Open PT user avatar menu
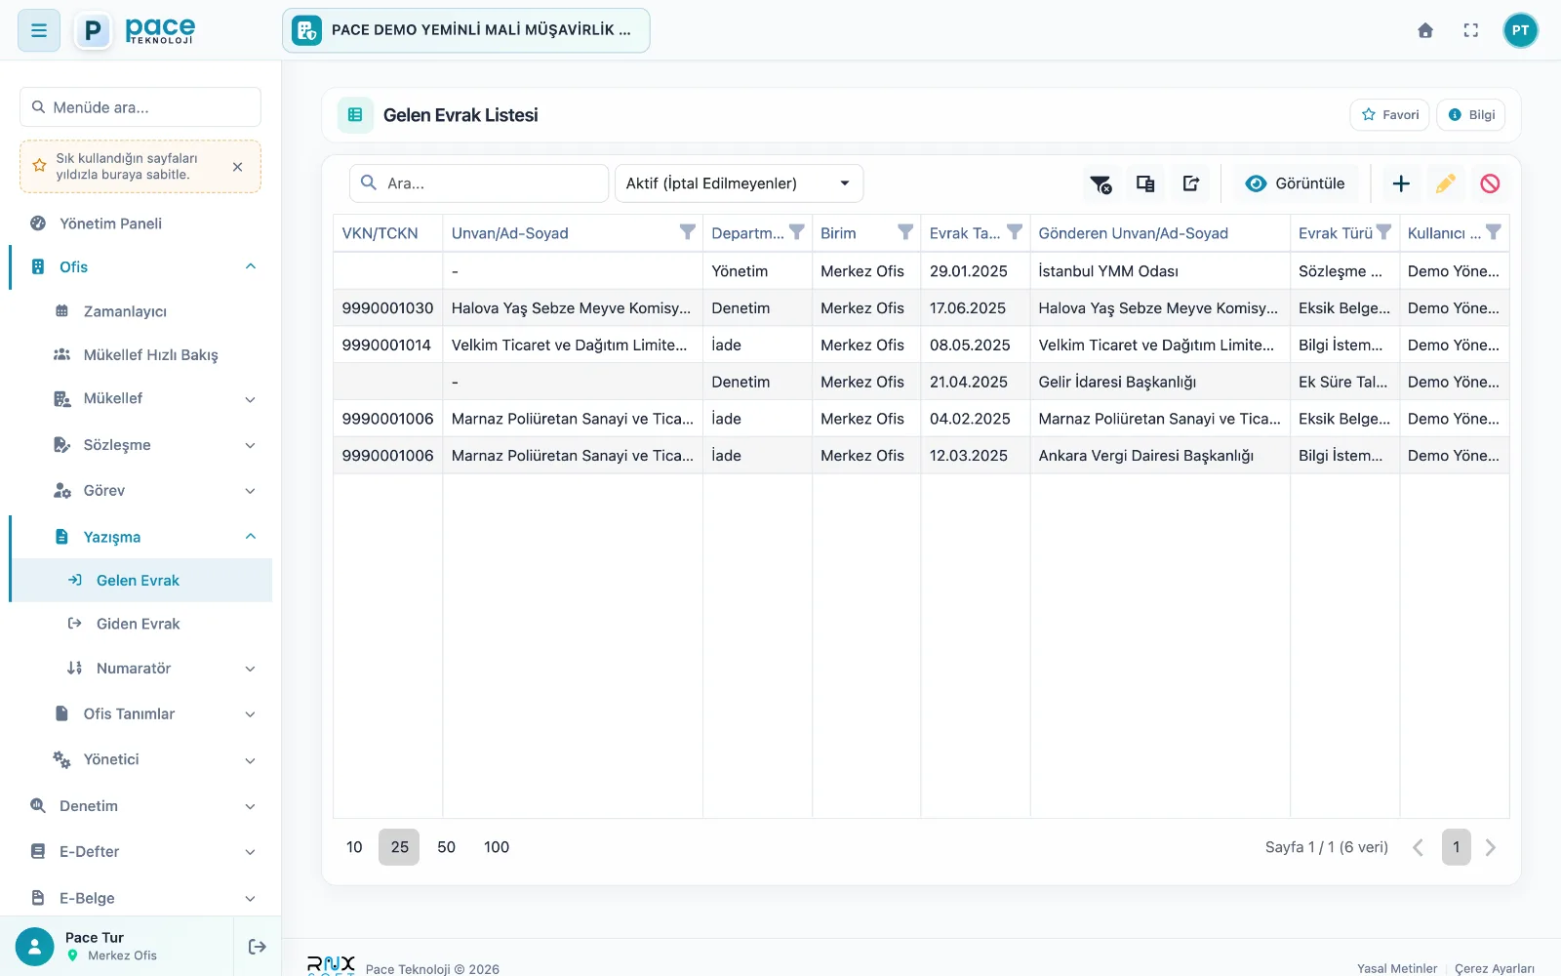This screenshot has height=976, width=1561. (x=1520, y=30)
